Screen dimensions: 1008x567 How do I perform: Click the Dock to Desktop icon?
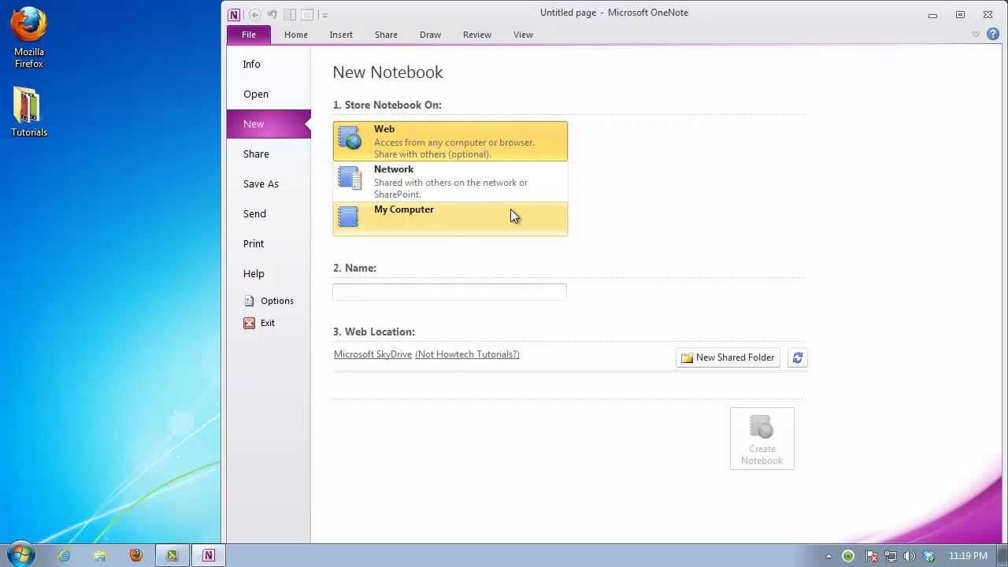pos(291,14)
